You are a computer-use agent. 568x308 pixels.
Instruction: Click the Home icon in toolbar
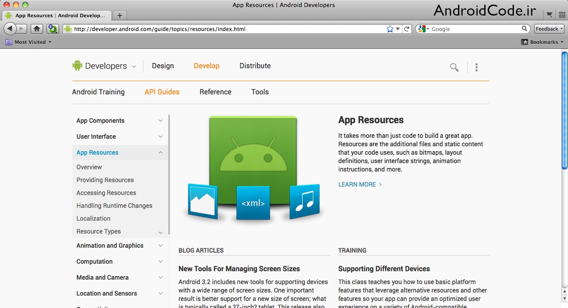37,29
